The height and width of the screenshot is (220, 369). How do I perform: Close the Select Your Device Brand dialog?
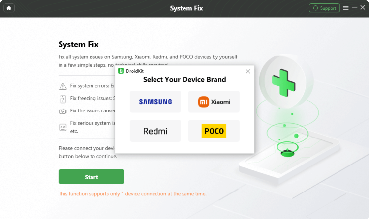point(248,71)
